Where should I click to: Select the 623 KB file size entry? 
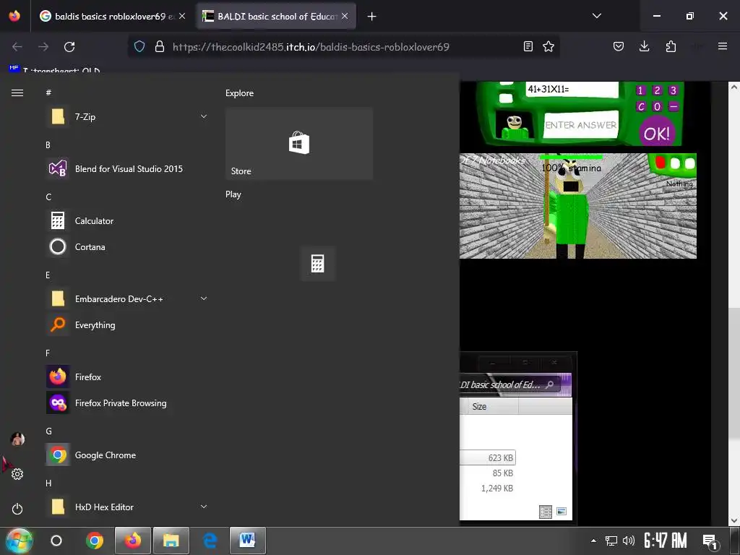click(500, 457)
